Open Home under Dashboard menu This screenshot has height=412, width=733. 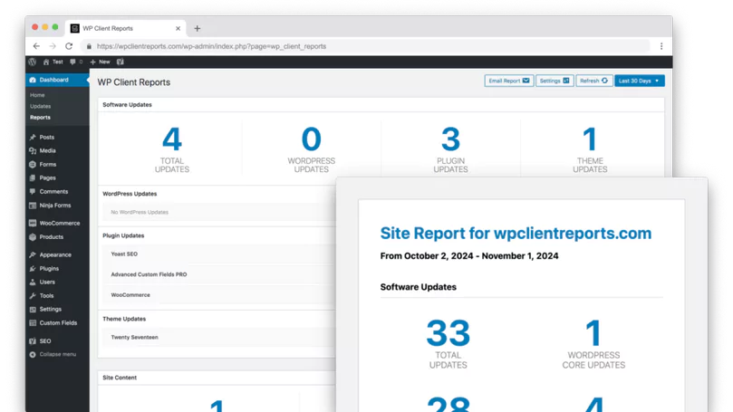(x=37, y=95)
